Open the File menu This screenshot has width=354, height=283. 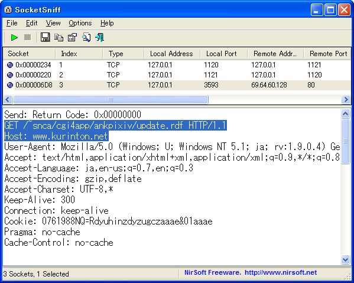(12, 23)
